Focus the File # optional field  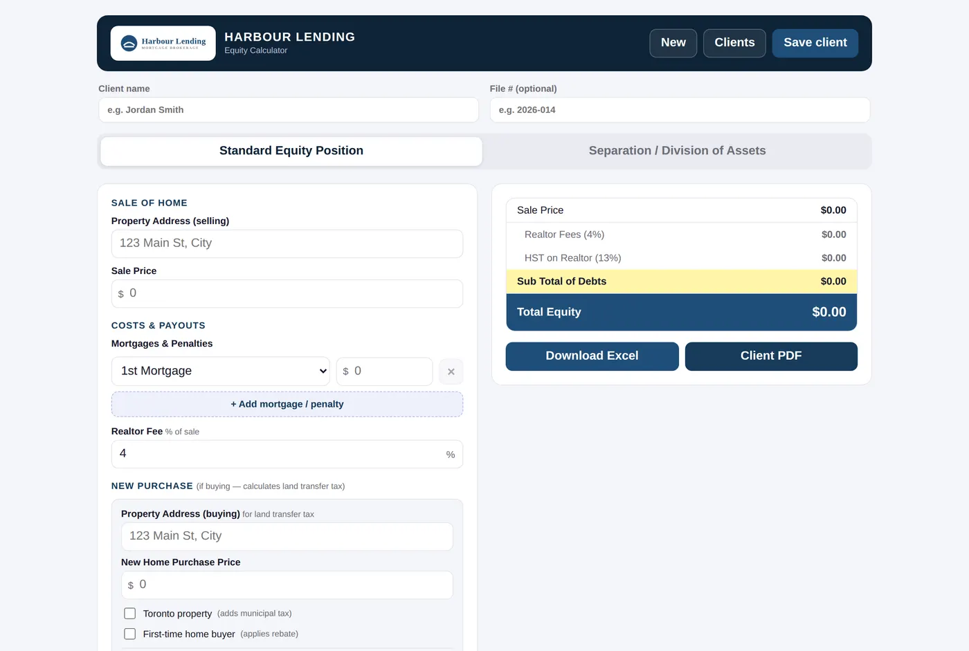click(680, 110)
